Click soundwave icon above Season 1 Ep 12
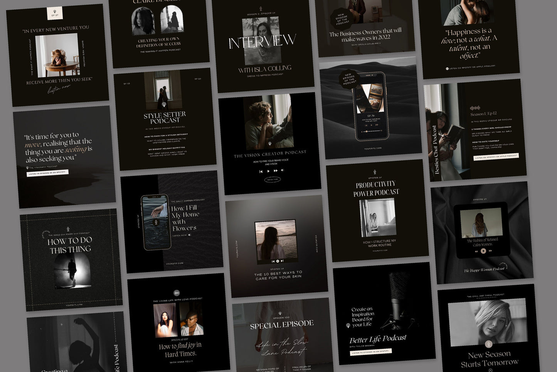This screenshot has height=372, width=557. 475,108
